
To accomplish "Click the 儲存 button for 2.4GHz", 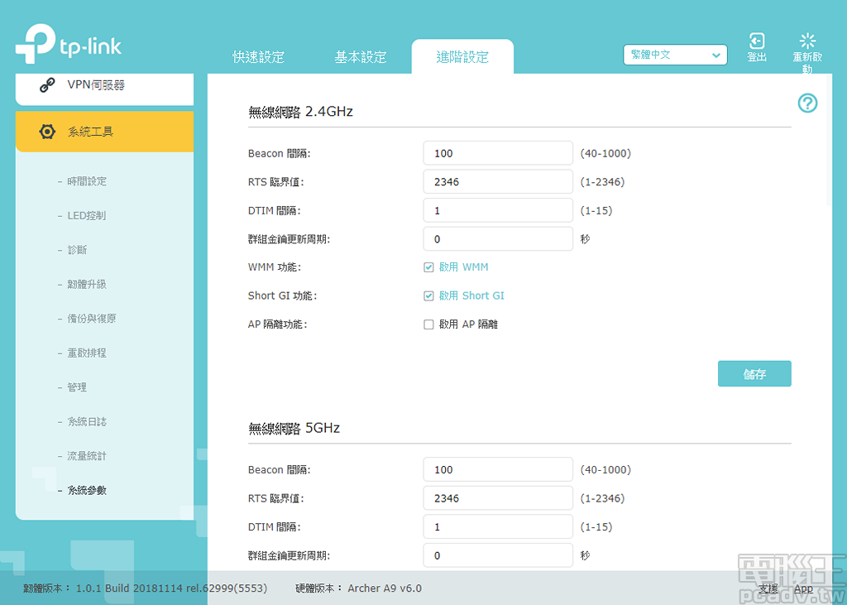I will 754,374.
